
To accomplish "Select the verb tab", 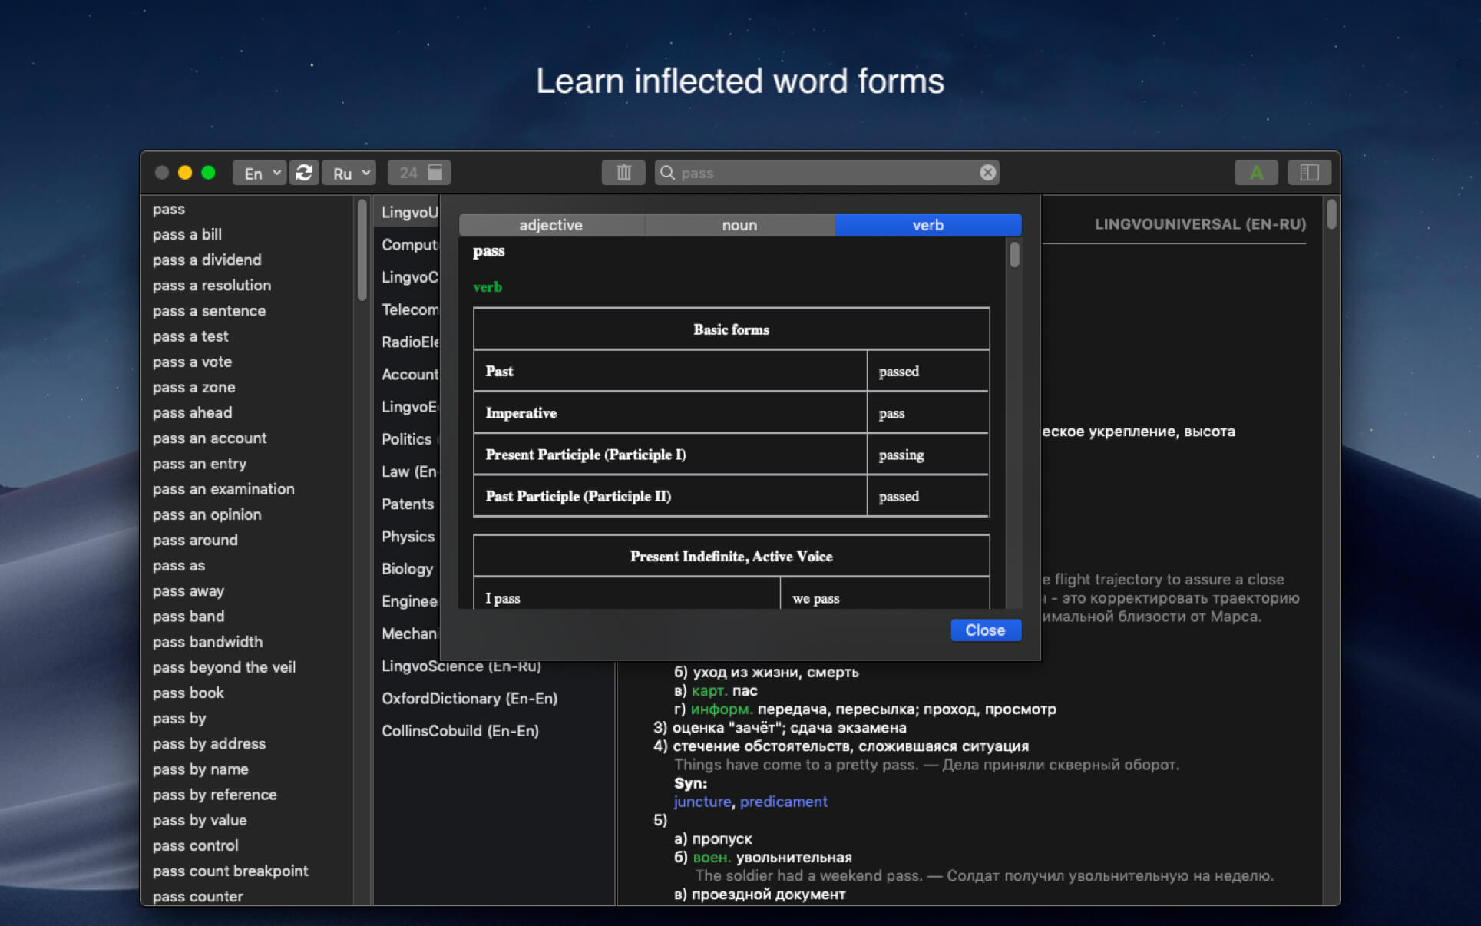I will pyautogui.click(x=927, y=225).
